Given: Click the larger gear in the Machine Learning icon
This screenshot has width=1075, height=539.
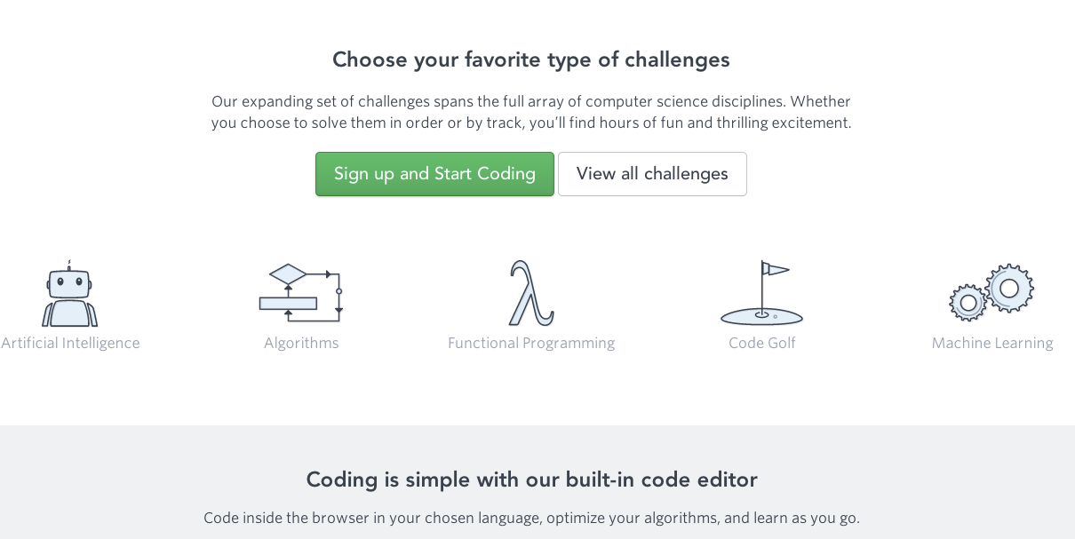Looking at the screenshot, I should click(x=1010, y=288).
